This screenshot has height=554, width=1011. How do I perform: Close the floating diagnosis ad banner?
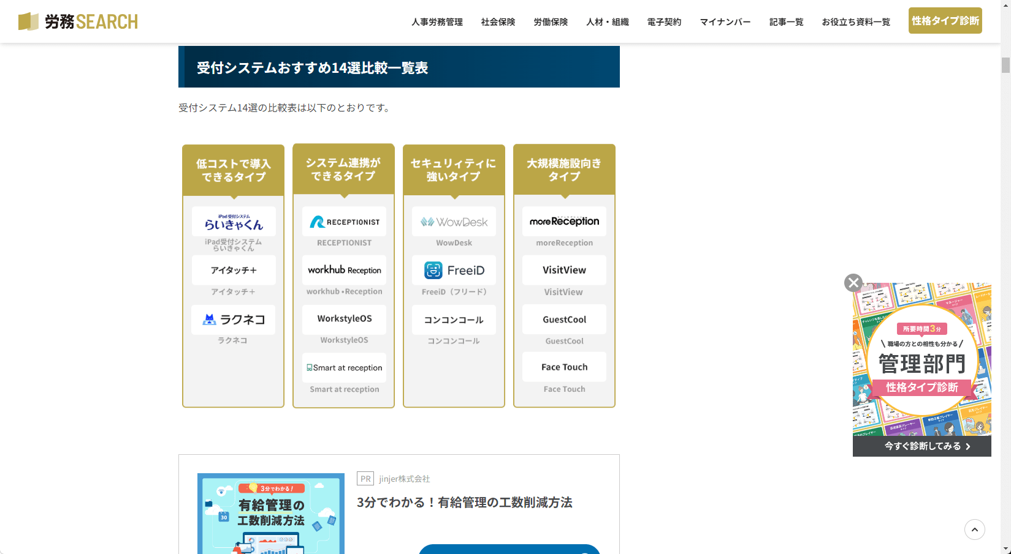tap(853, 282)
